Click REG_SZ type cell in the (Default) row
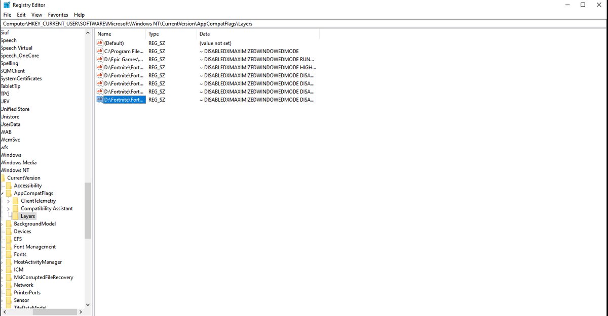This screenshot has height=316, width=608. coord(157,43)
